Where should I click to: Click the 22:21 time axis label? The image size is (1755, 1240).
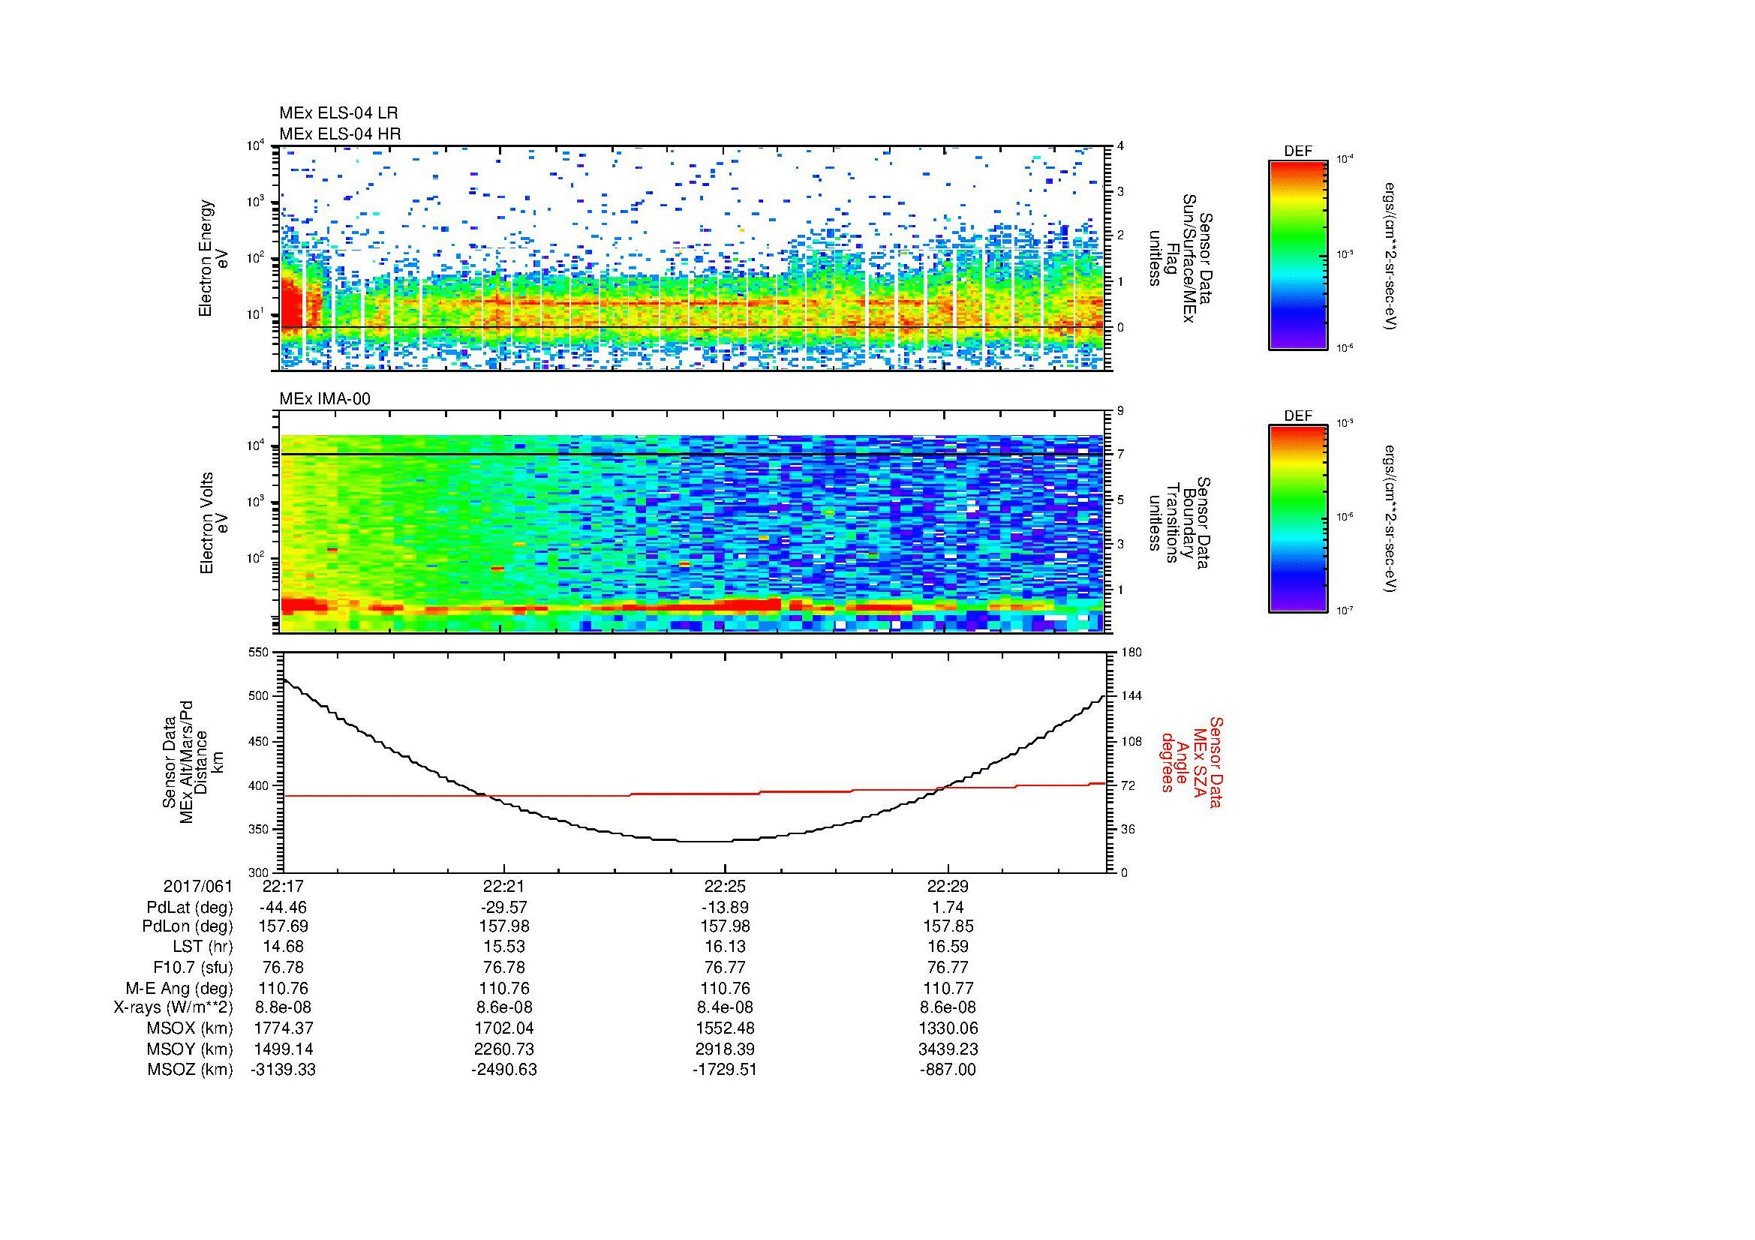503,887
